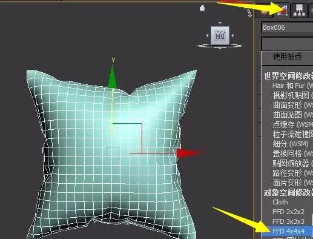Choose 路径变形 (WSM) modifier
This screenshot has width=313, height=239.
tap(292, 173)
